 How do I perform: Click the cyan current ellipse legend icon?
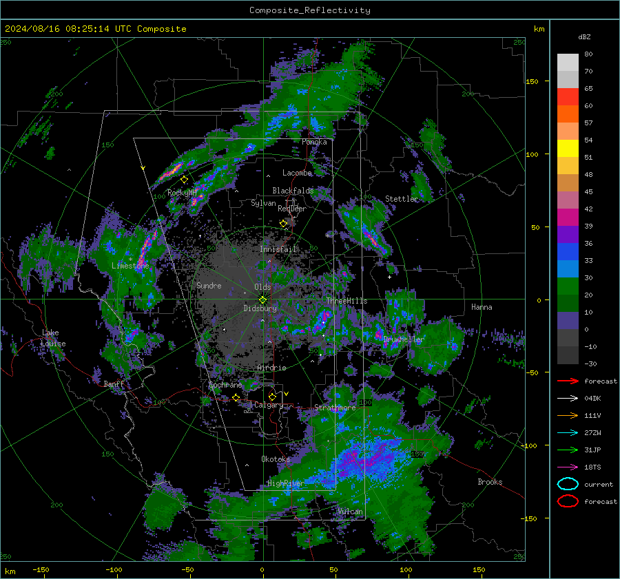[x=568, y=484]
